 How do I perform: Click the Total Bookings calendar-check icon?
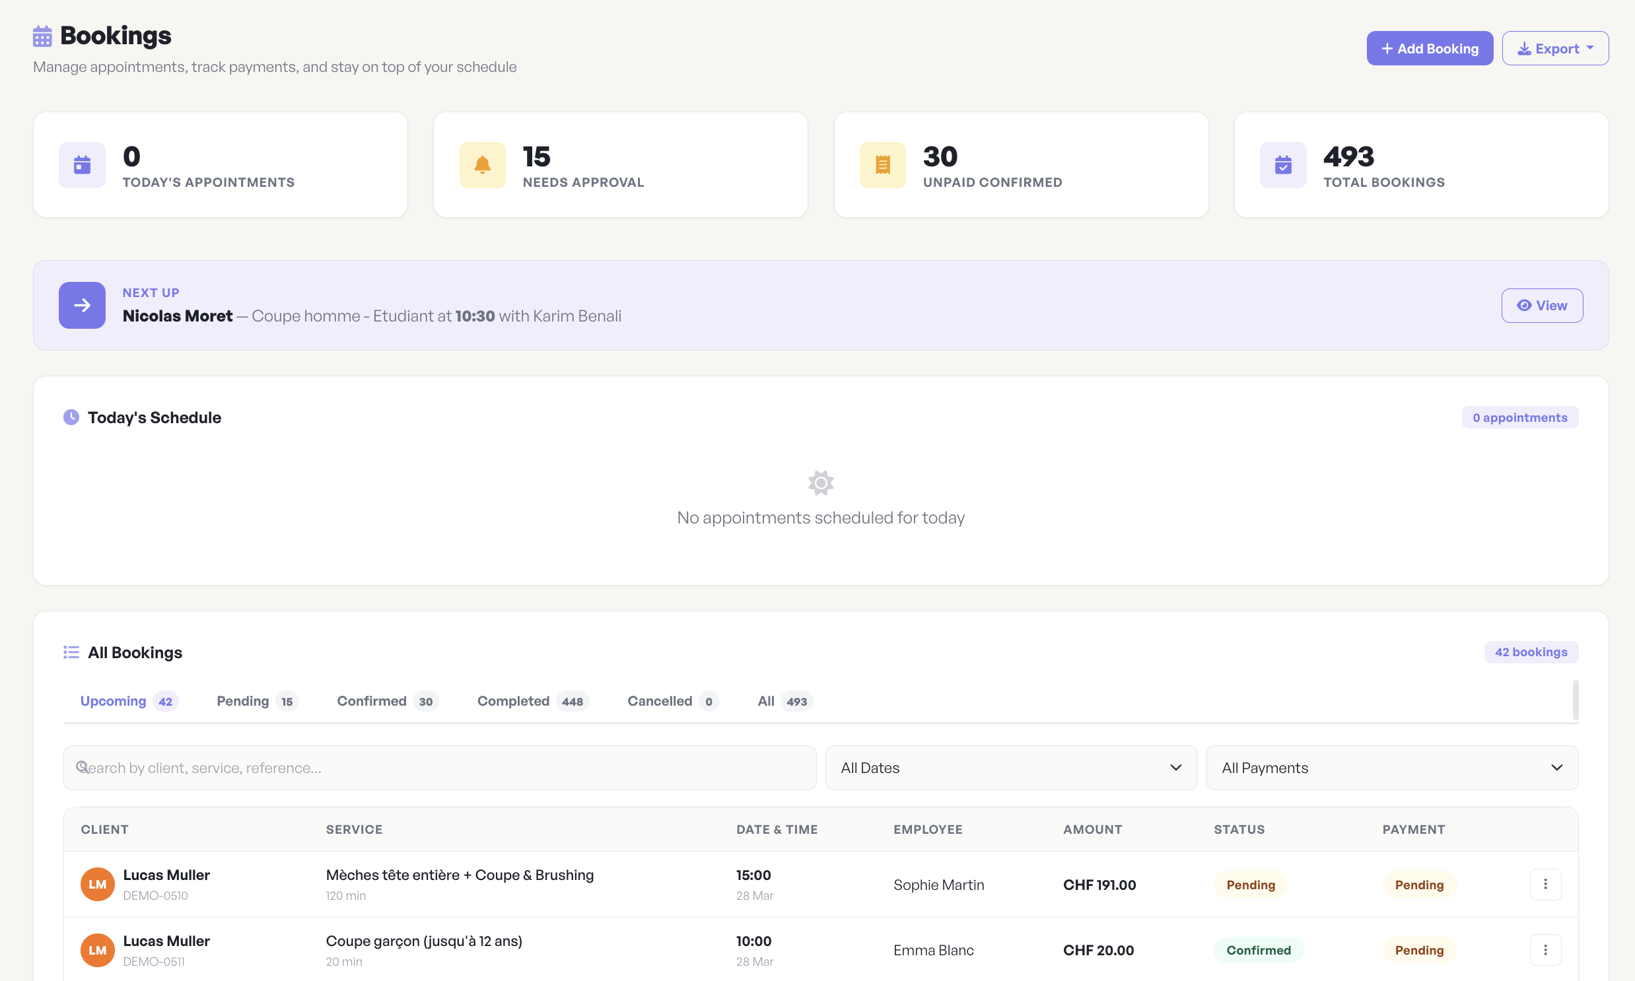coord(1282,164)
